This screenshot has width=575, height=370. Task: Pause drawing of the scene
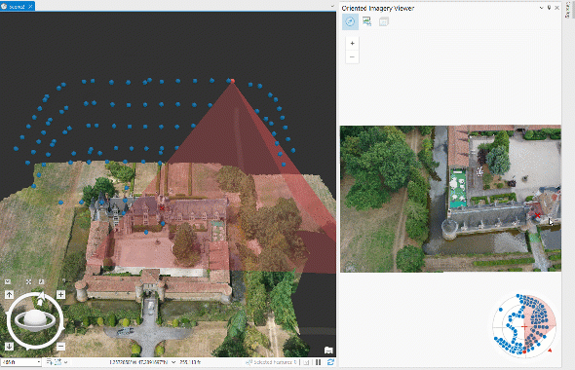point(319,362)
